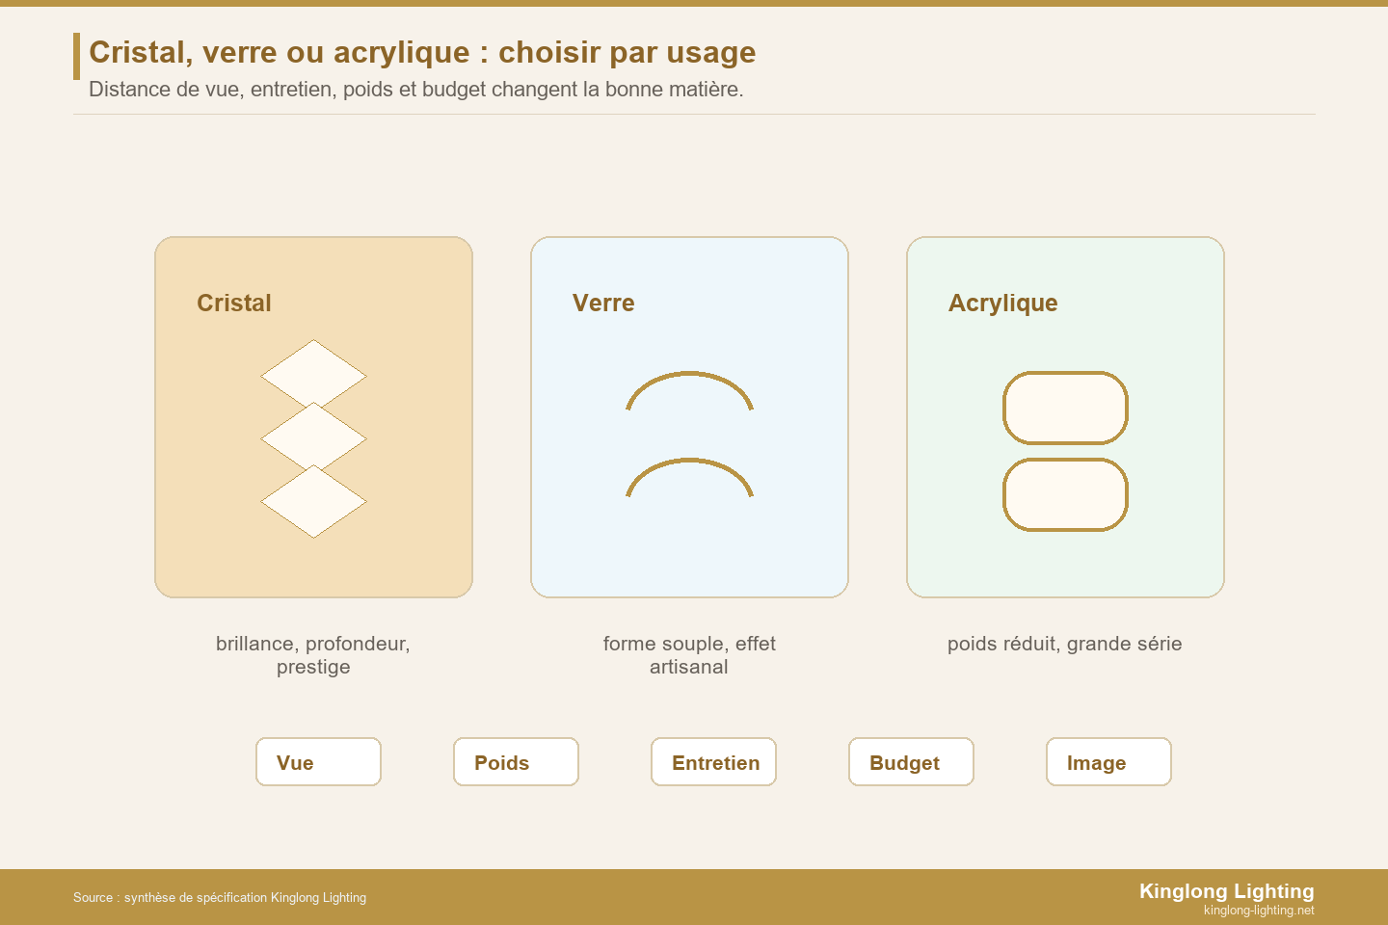Select the upper arc in Verre card
This screenshot has height=925, width=1388.
pos(689,390)
